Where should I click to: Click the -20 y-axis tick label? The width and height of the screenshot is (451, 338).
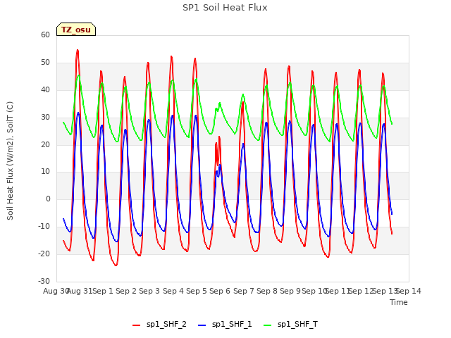(x=44, y=254)
